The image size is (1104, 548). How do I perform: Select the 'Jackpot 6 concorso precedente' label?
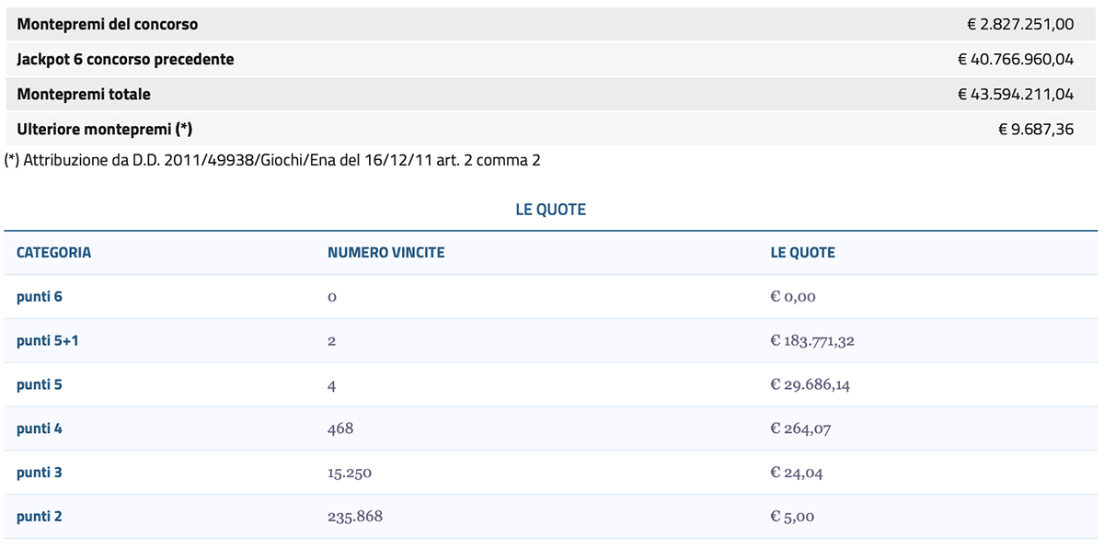tap(125, 59)
